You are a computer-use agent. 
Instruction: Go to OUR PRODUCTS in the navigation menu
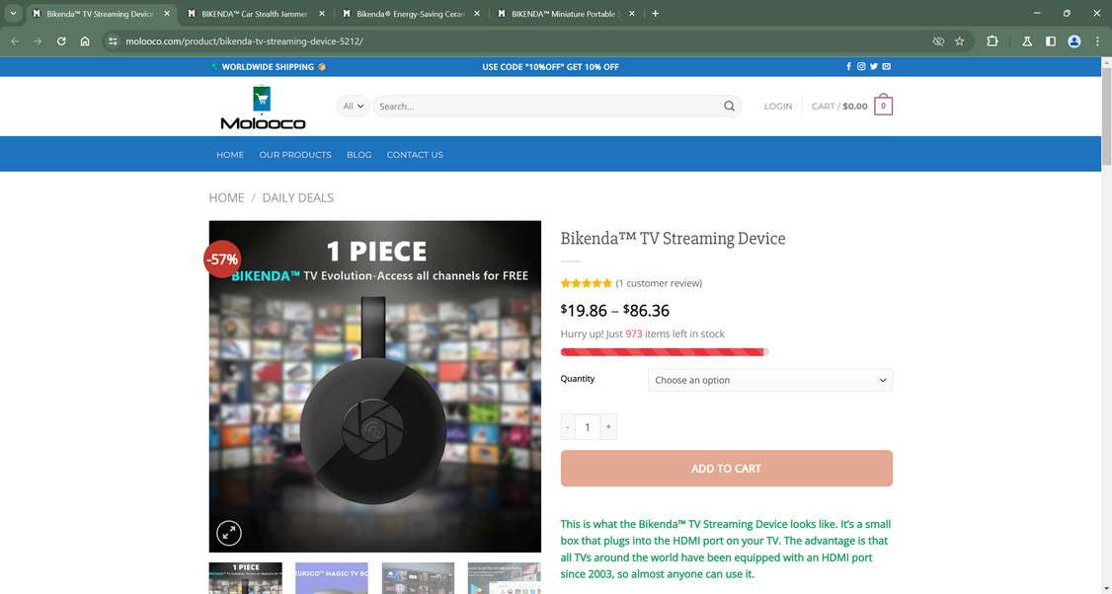click(295, 155)
